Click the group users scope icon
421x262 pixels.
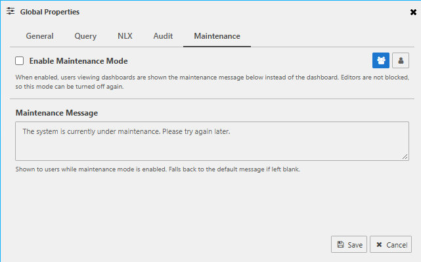pos(381,60)
